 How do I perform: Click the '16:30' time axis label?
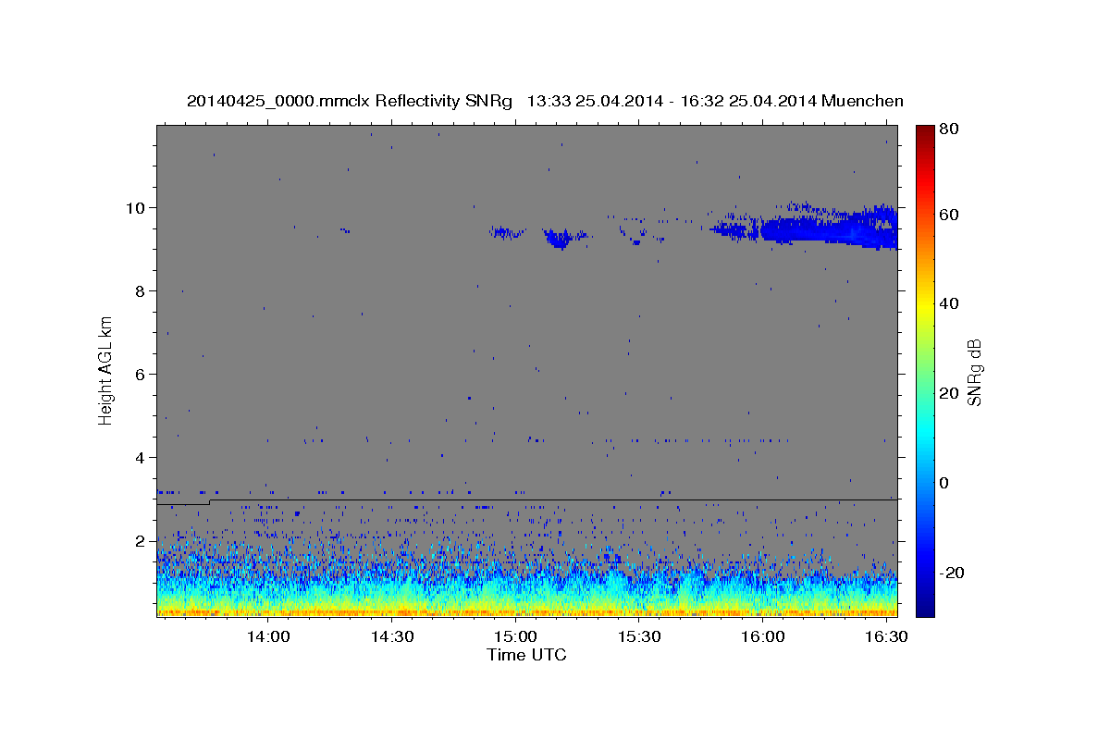click(885, 636)
